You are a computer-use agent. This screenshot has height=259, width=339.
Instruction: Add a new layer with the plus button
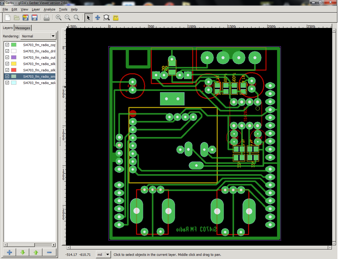click(9, 252)
